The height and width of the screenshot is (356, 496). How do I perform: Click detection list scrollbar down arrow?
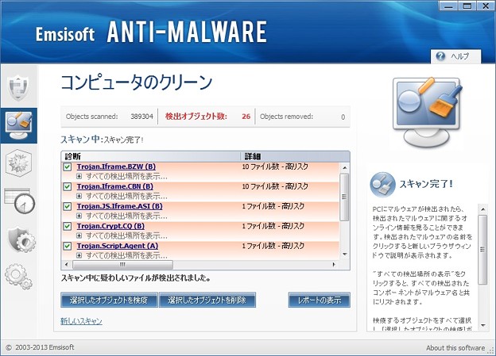(344, 255)
